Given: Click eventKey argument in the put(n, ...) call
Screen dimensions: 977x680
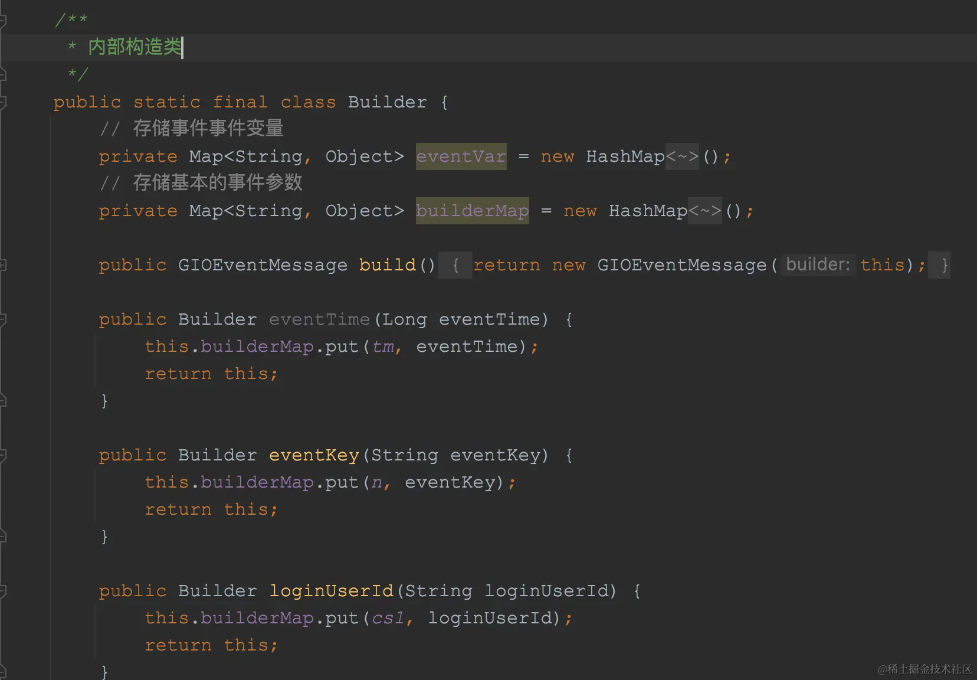Looking at the screenshot, I should 450,482.
